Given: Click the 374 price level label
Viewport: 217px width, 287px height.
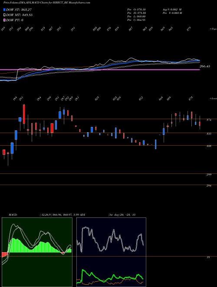Looking at the screenshot, I should (209, 120).
